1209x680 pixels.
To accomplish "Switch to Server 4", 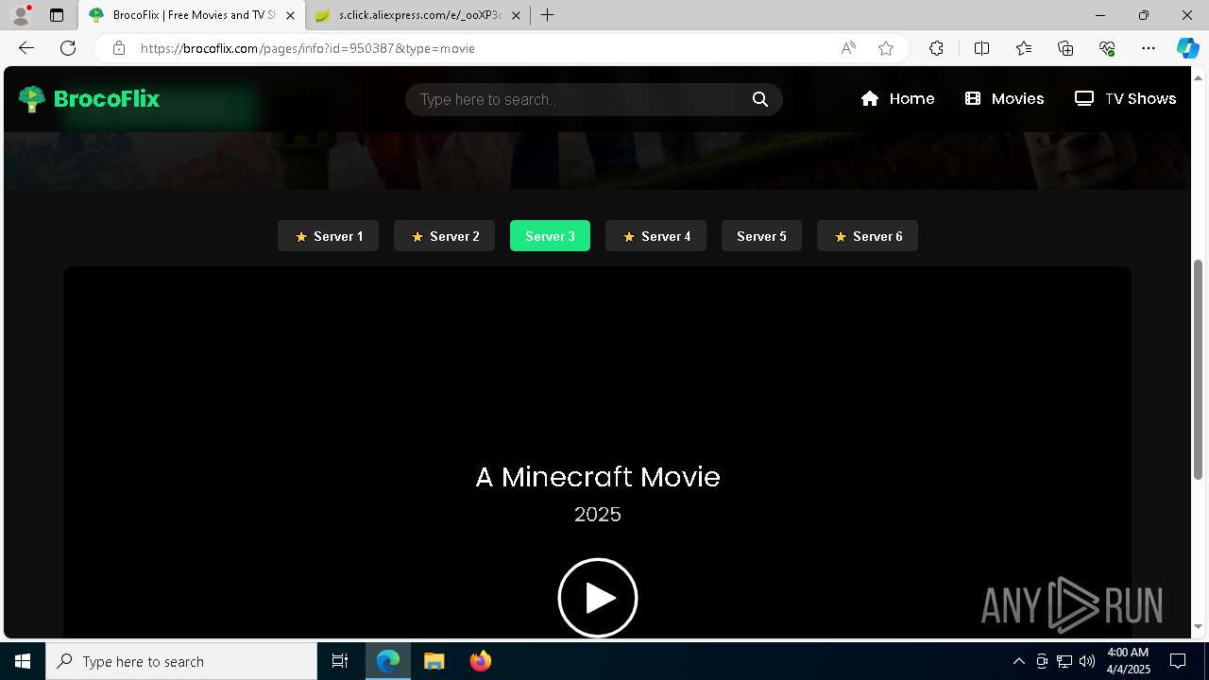I will click(x=656, y=236).
